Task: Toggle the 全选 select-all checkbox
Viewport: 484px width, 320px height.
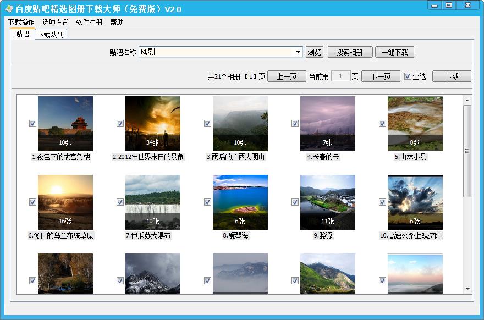Action: pyautogui.click(x=408, y=76)
